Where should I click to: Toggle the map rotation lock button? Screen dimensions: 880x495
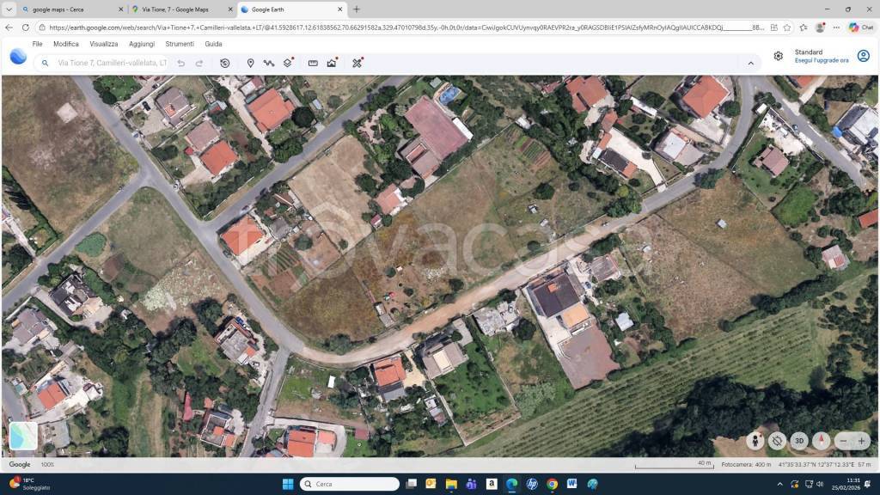(x=777, y=441)
